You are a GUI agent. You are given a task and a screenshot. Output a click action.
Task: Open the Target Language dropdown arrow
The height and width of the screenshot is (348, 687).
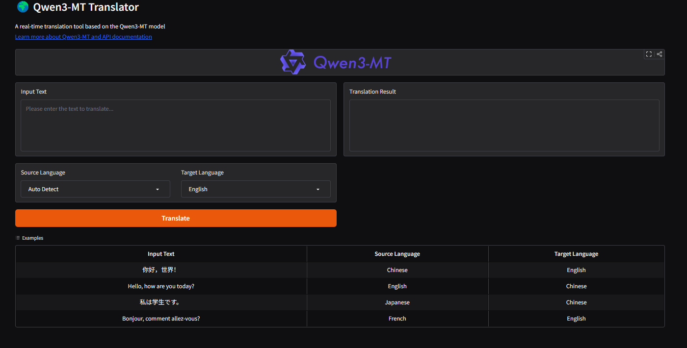tap(318, 189)
